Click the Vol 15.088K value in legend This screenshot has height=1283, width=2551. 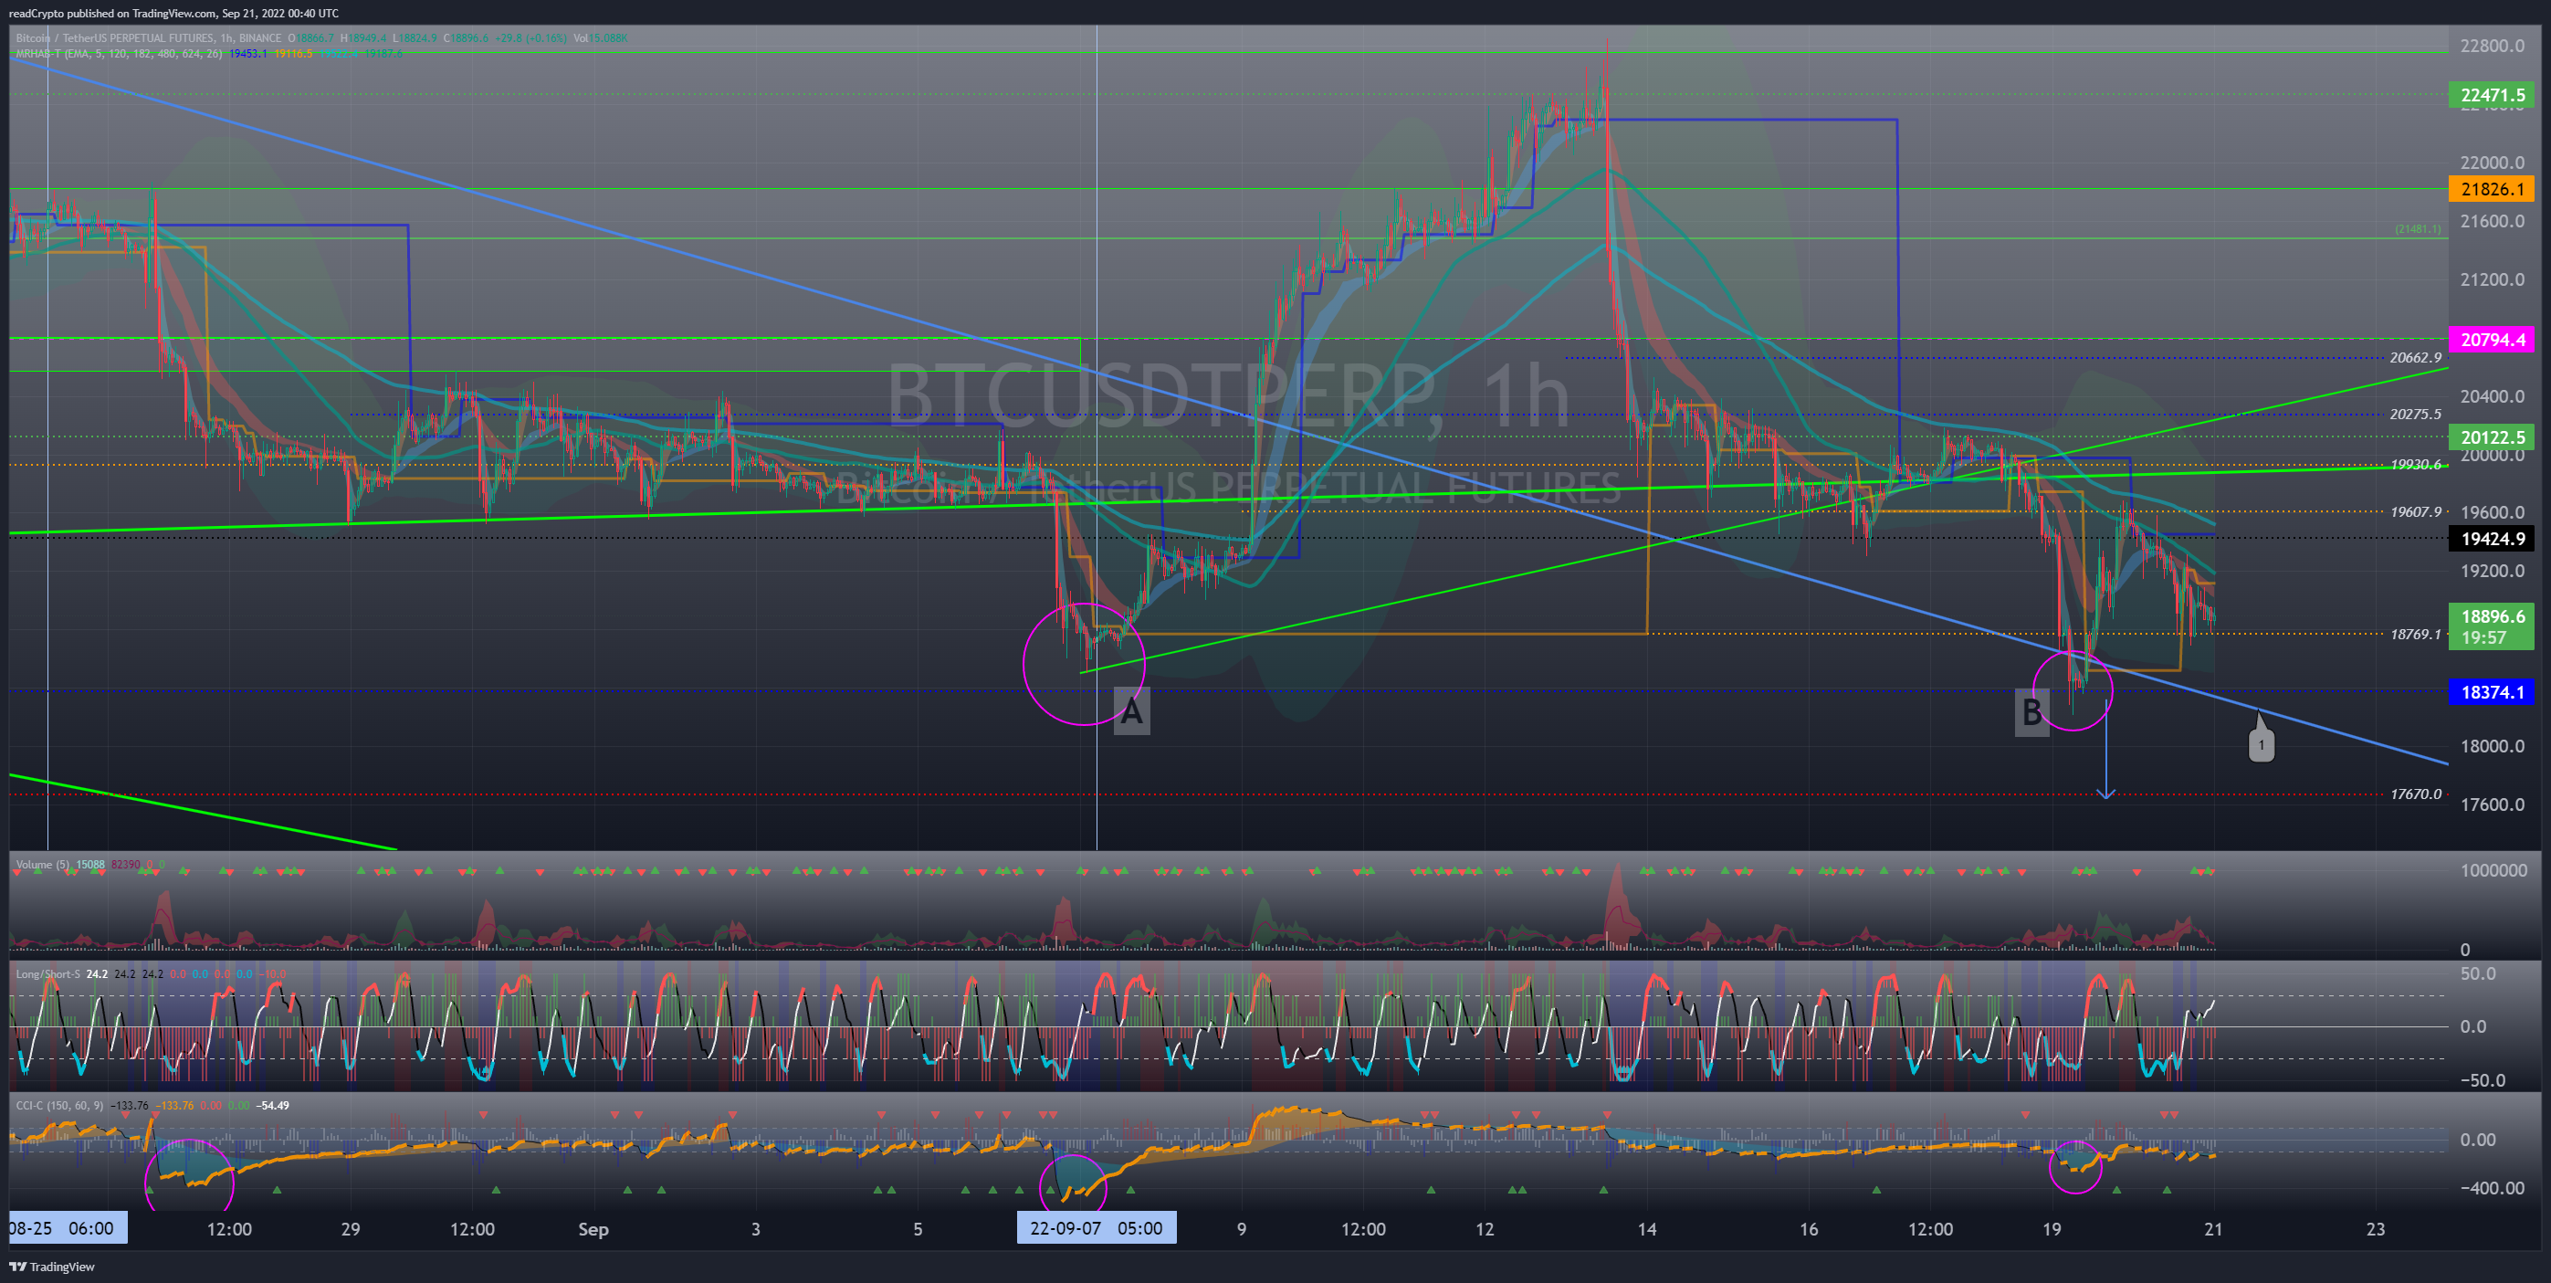point(602,37)
